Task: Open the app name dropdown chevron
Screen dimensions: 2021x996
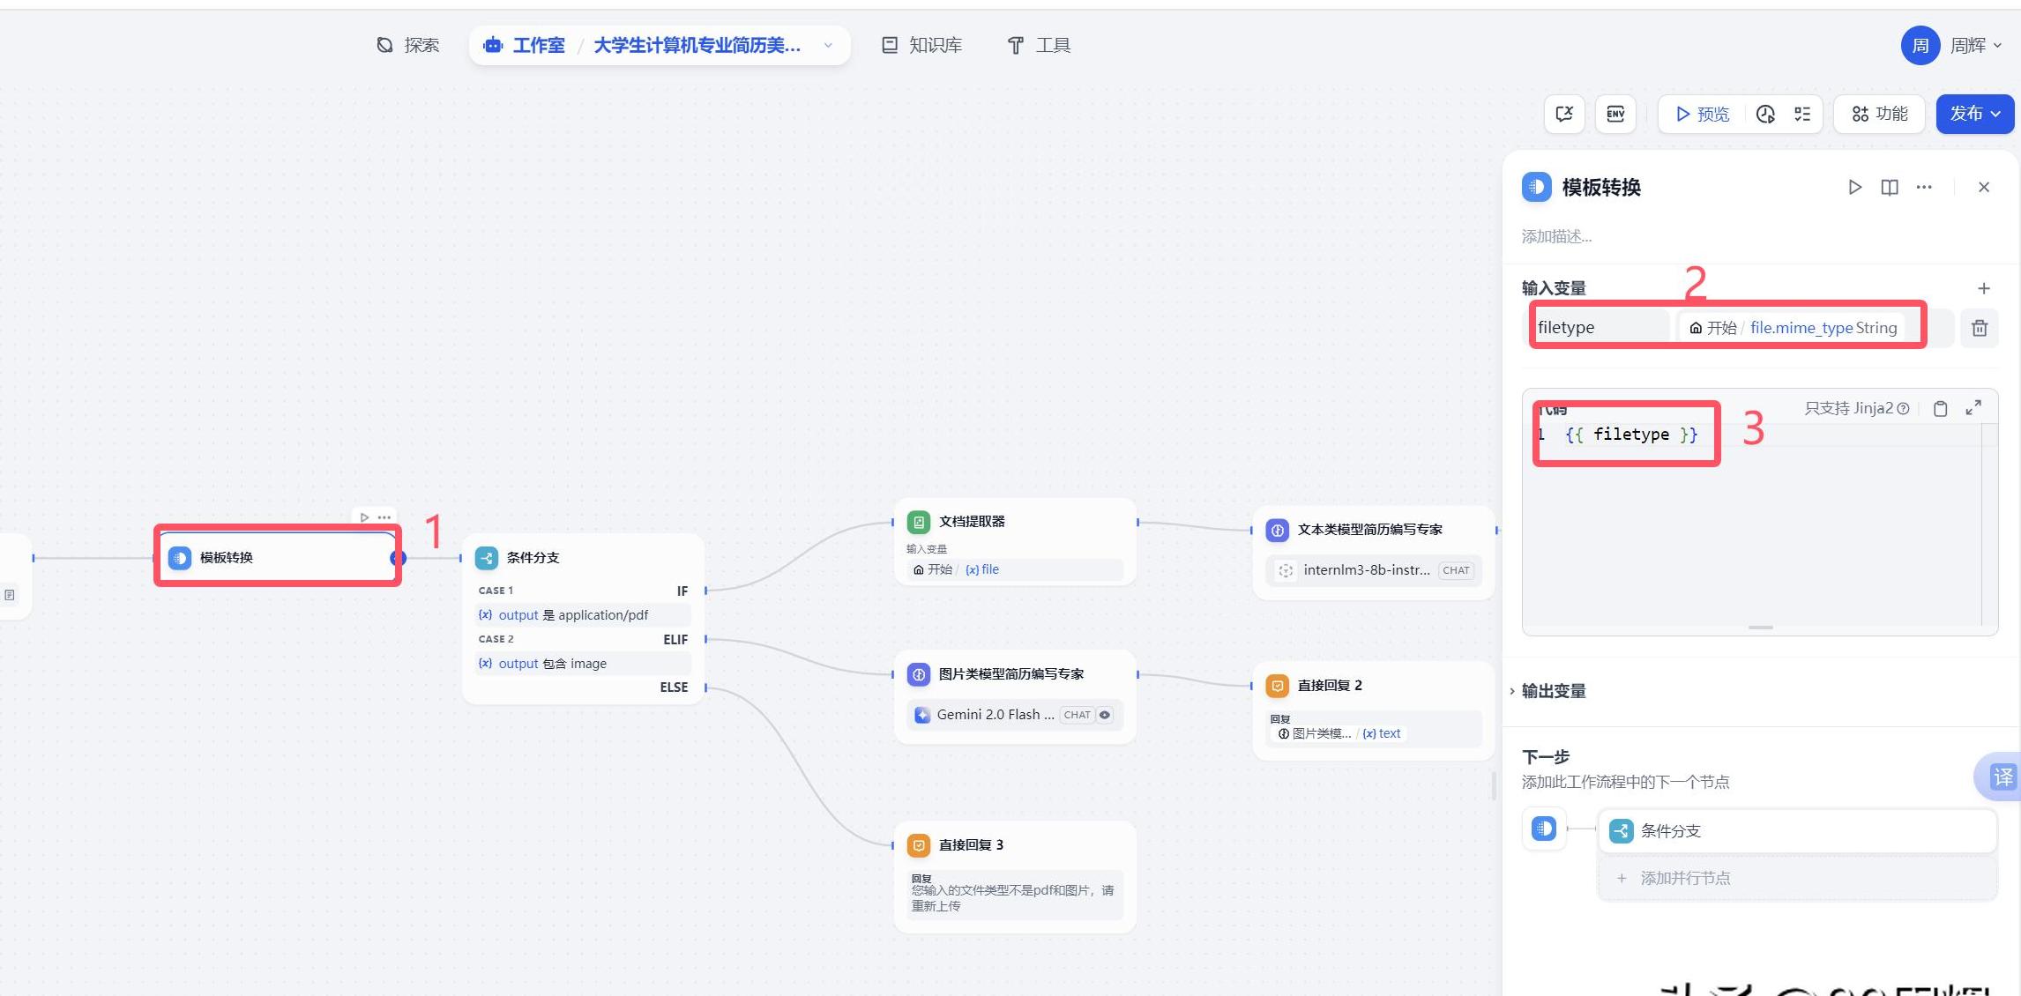Action: pos(828,45)
